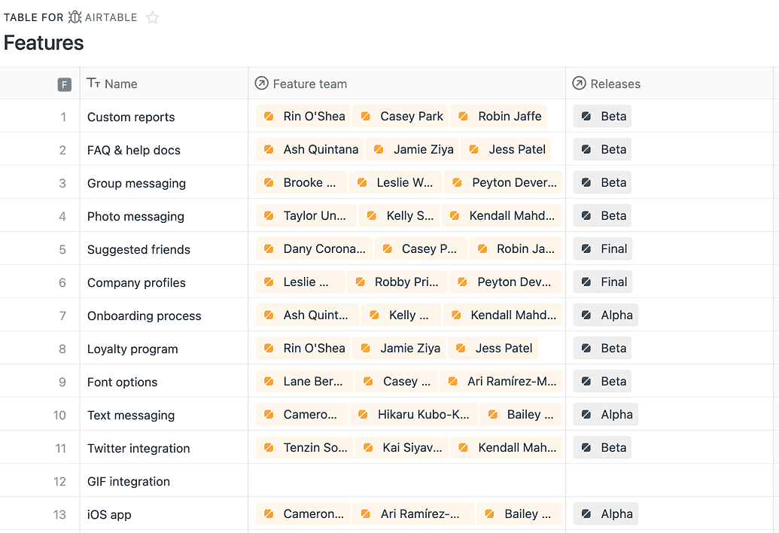Click the empty Feature team cell for GIF integration
Screen dimensions: 779x533
[x=406, y=480]
